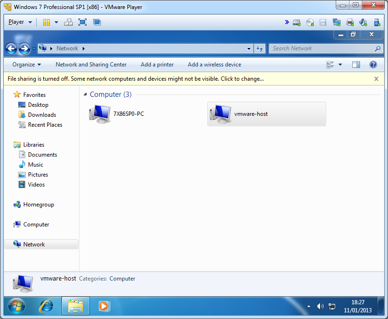Dismiss the file sharing notification bar
Image resolution: width=388 pixels, height=319 pixels.
click(376, 79)
